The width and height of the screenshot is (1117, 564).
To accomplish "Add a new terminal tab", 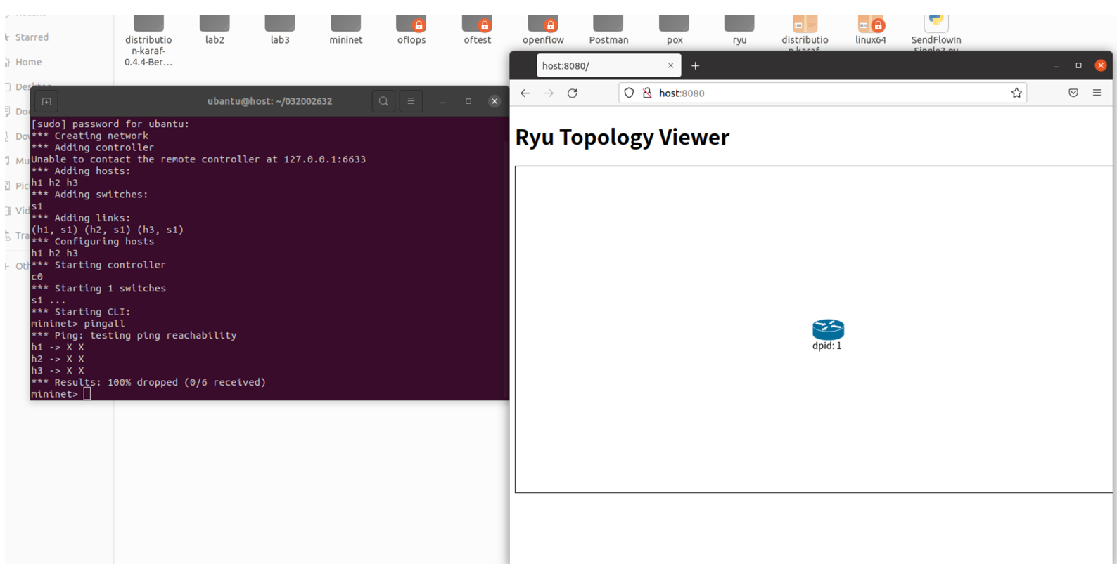I will [46, 101].
